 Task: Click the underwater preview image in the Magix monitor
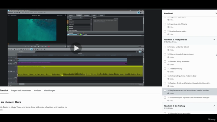[x=37, y=30]
